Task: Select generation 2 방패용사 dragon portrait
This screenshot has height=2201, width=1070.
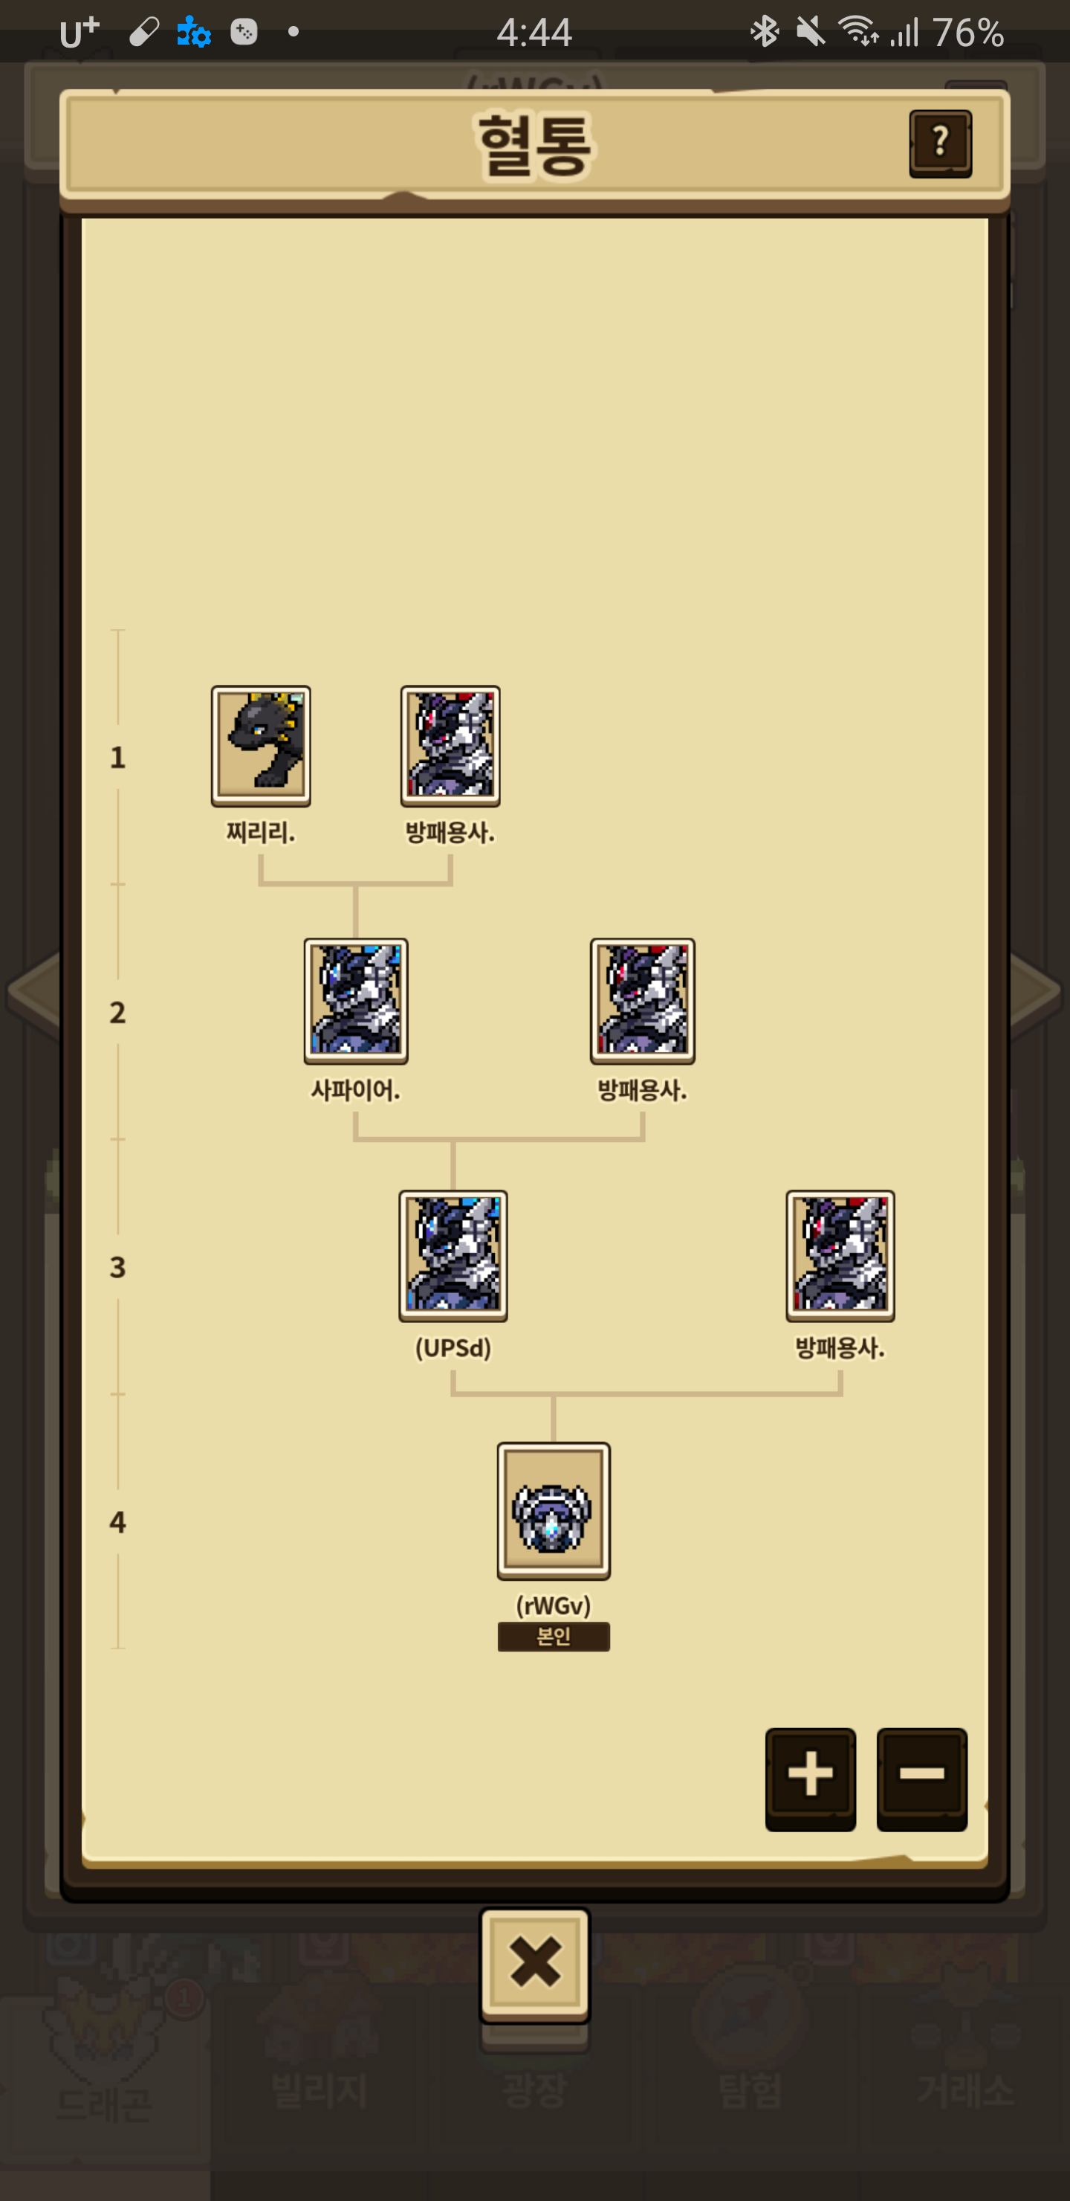Action: pyautogui.click(x=642, y=1002)
